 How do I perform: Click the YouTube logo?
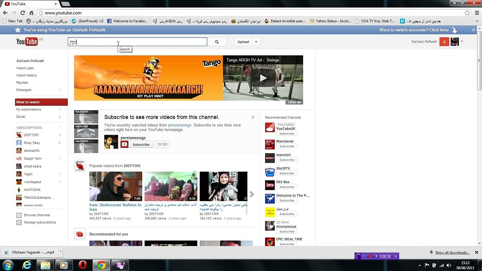tap(27, 41)
